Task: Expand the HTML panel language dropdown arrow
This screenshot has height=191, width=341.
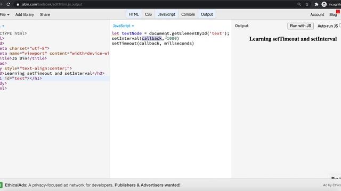Action: [3, 26]
